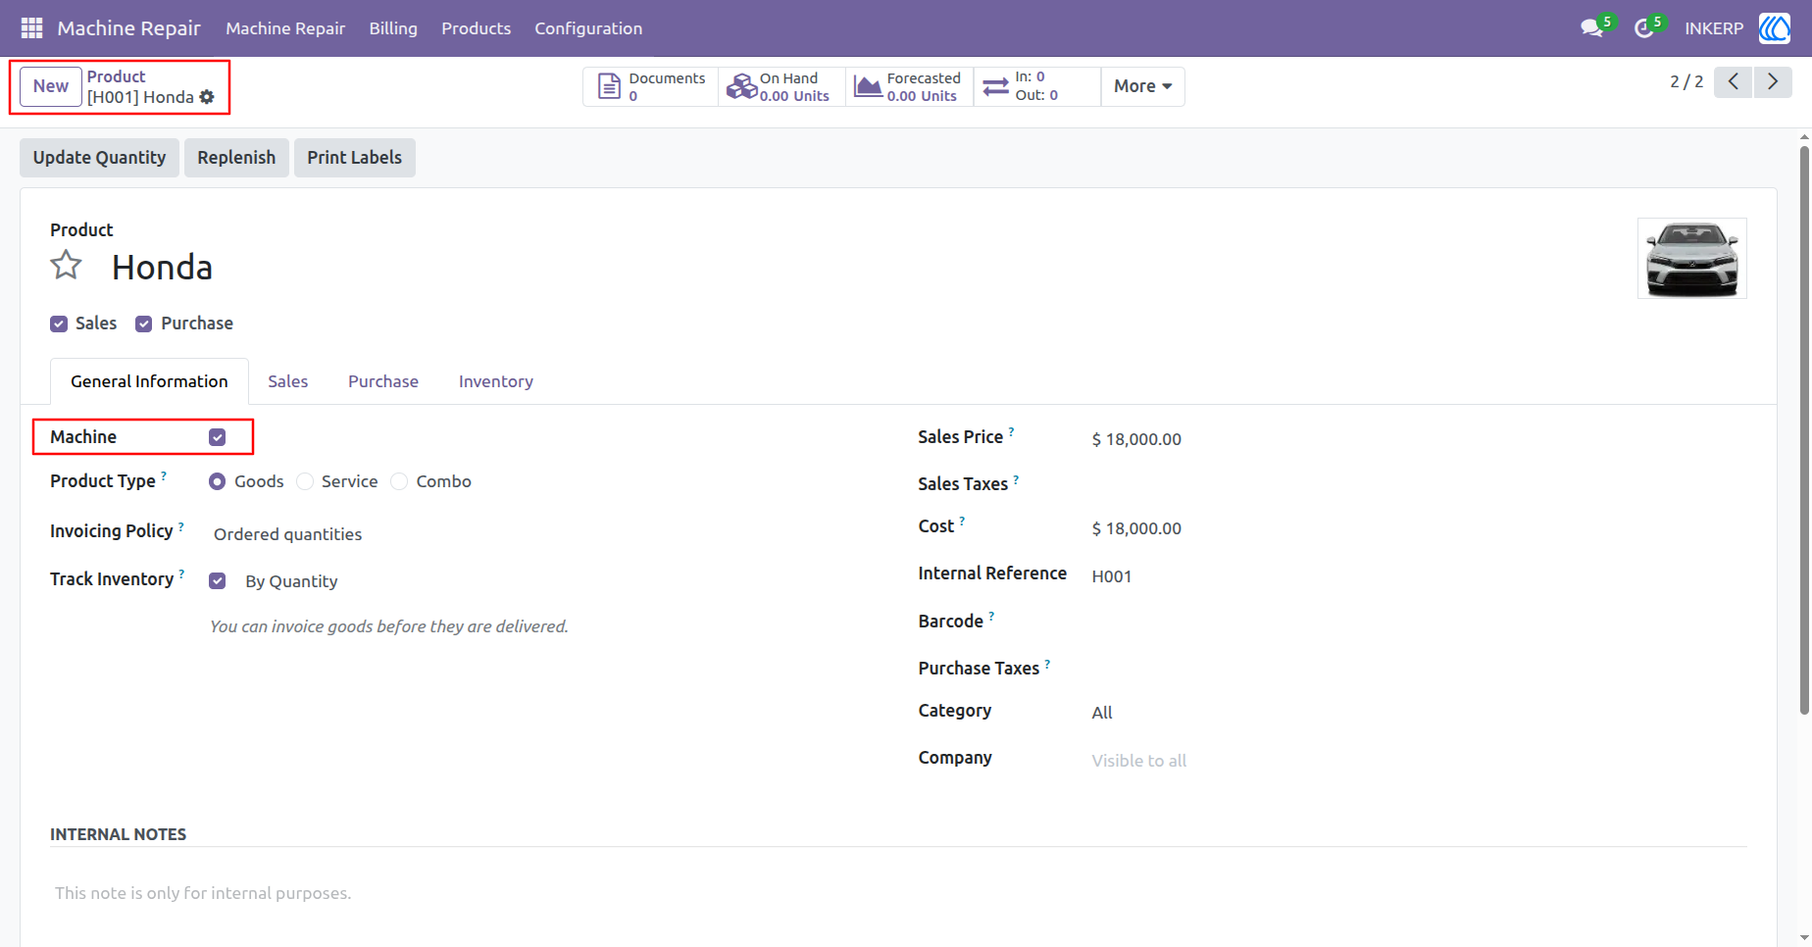This screenshot has height=947, width=1812.
Task: Toggle the Purchase checkbox
Action: tap(144, 324)
